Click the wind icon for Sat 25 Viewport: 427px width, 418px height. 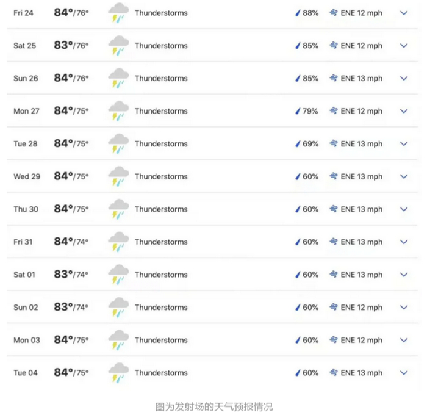pyautogui.click(x=334, y=46)
